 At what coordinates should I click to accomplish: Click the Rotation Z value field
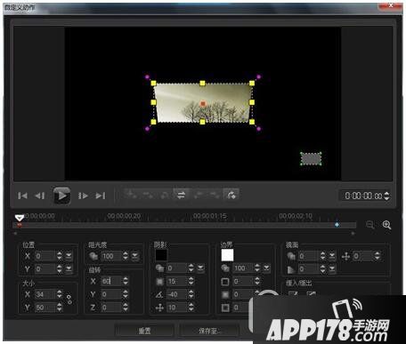click(111, 308)
